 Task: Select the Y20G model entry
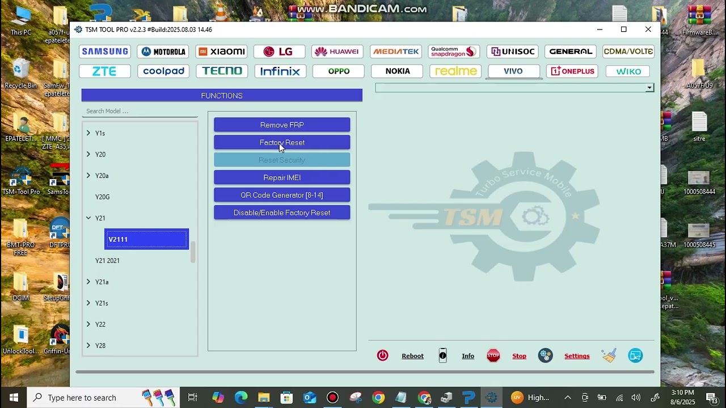pyautogui.click(x=103, y=197)
